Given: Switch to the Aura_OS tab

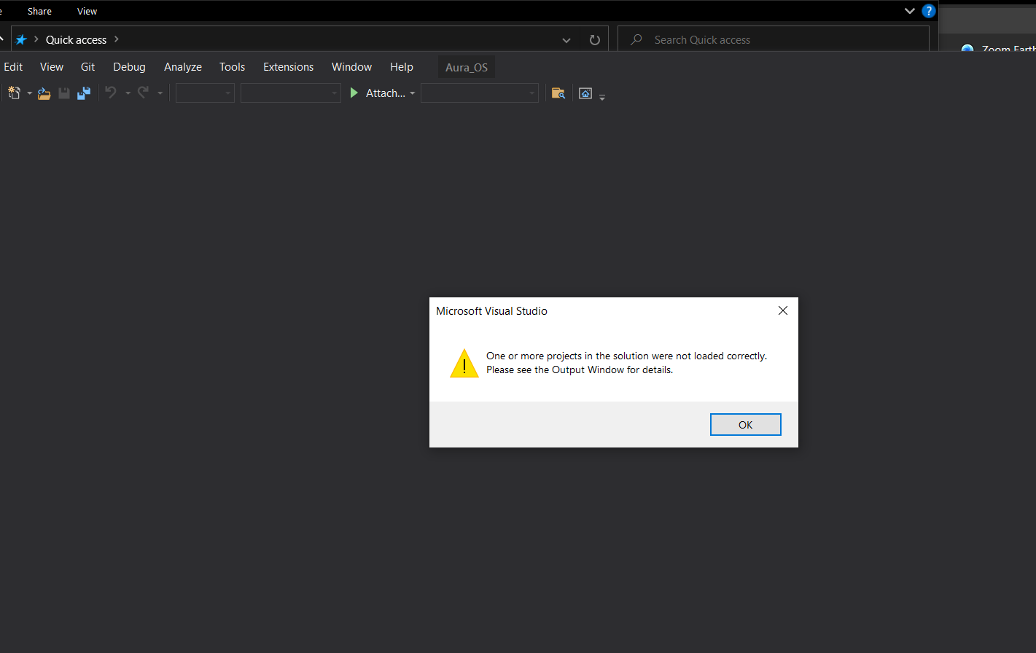Looking at the screenshot, I should 466,66.
